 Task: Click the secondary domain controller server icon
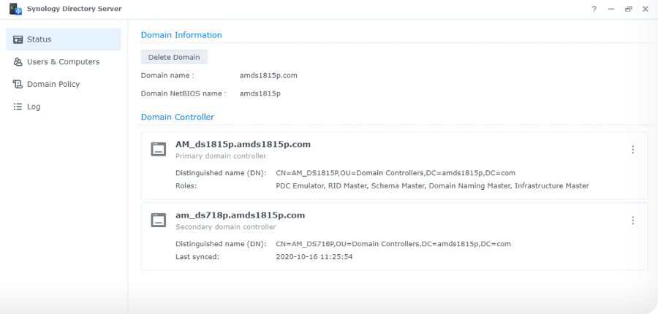159,220
